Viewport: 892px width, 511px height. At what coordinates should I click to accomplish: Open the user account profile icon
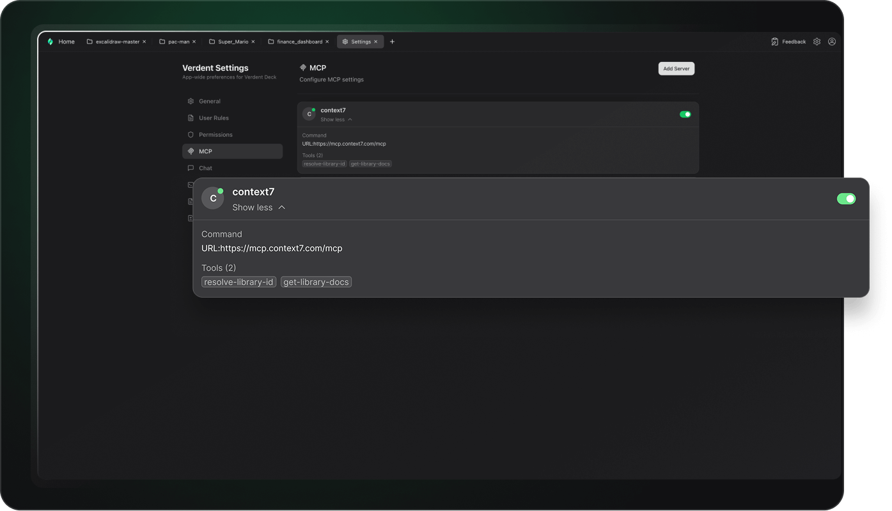click(832, 42)
